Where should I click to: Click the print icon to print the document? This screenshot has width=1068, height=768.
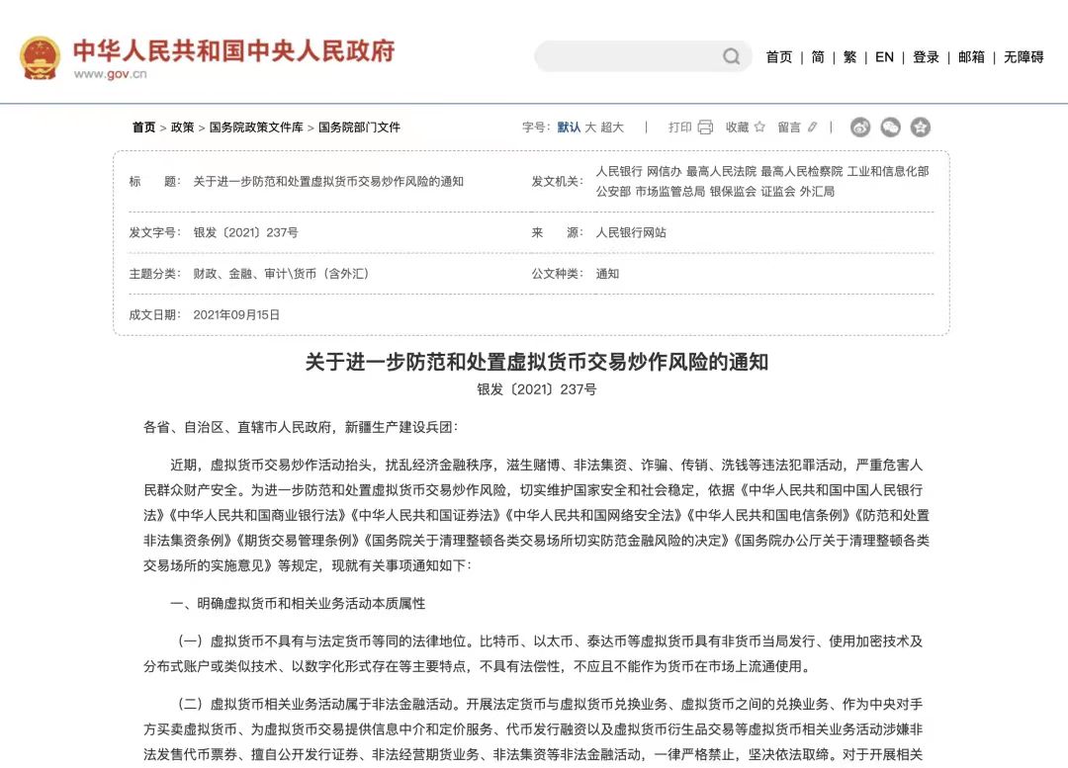click(704, 127)
